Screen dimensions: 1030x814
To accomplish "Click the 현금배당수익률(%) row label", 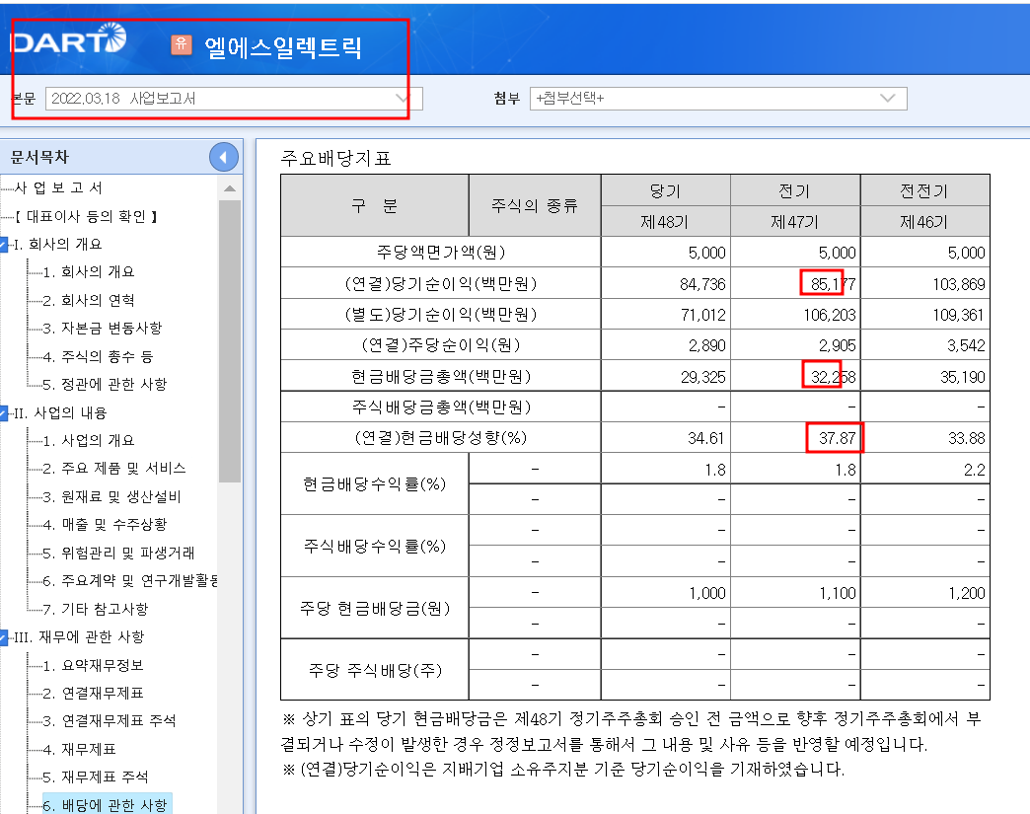I will [375, 484].
